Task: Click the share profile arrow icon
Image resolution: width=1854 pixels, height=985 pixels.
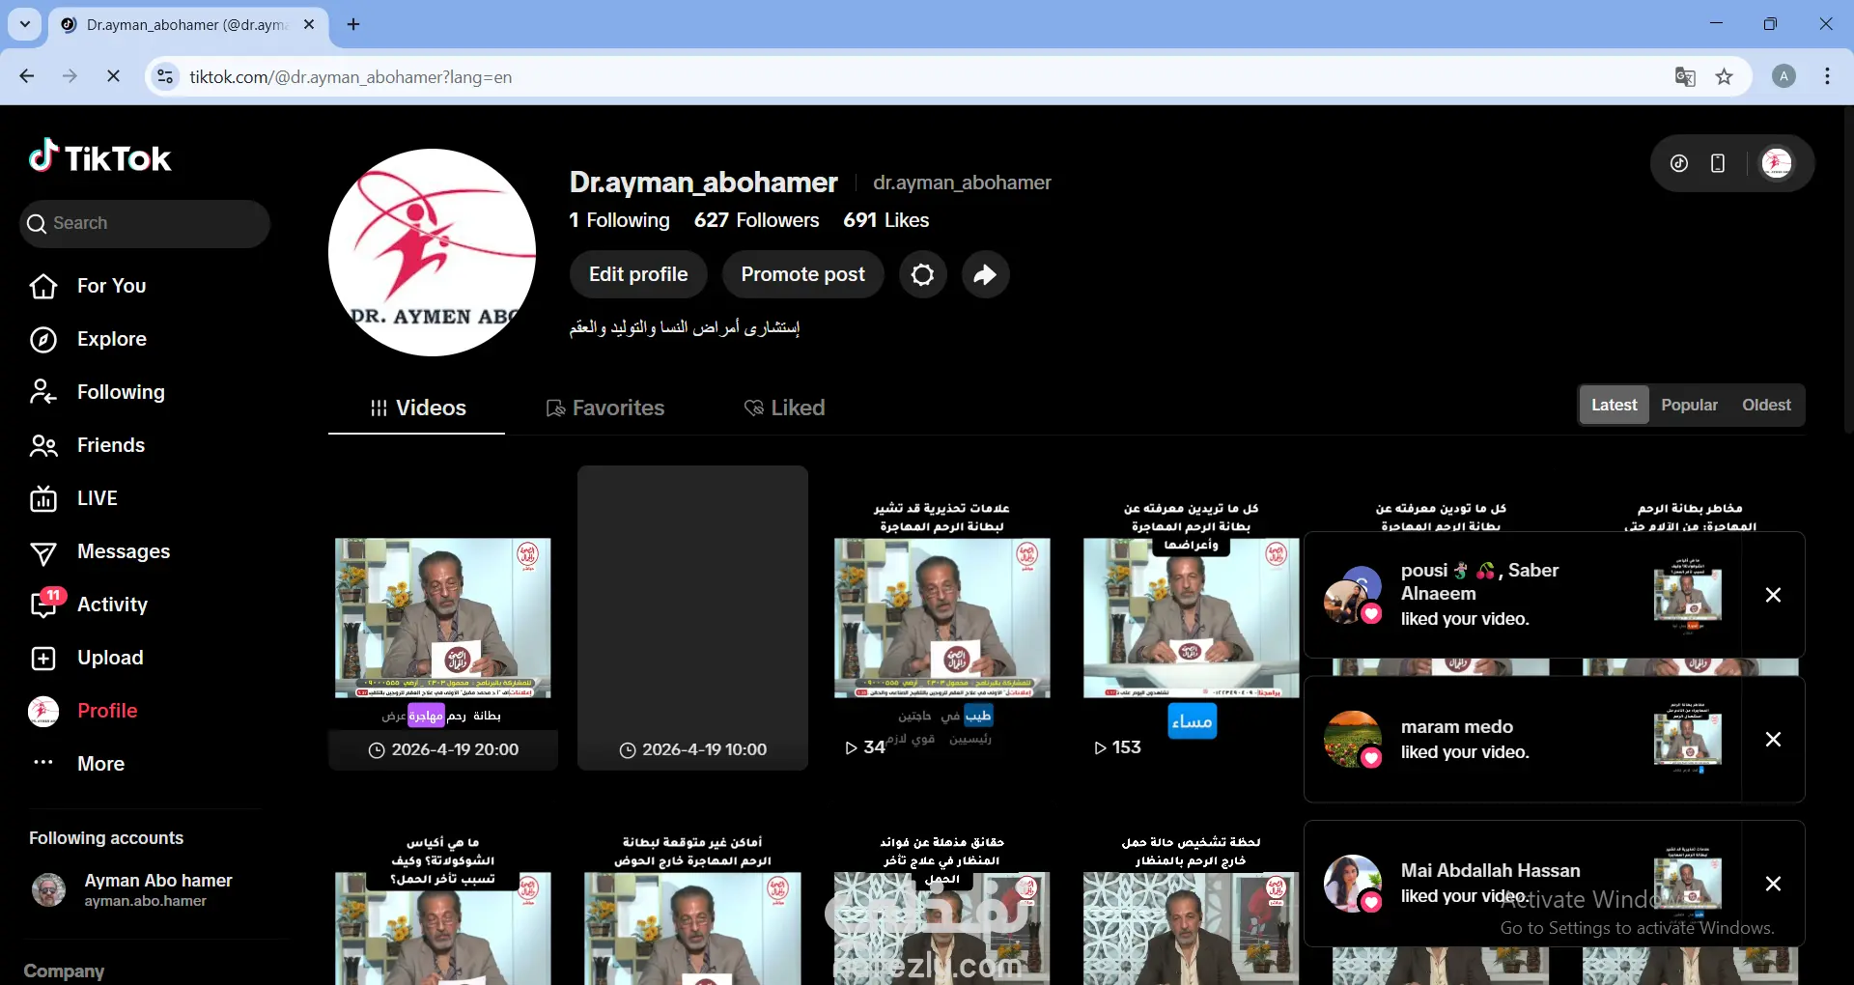Action: (x=986, y=274)
